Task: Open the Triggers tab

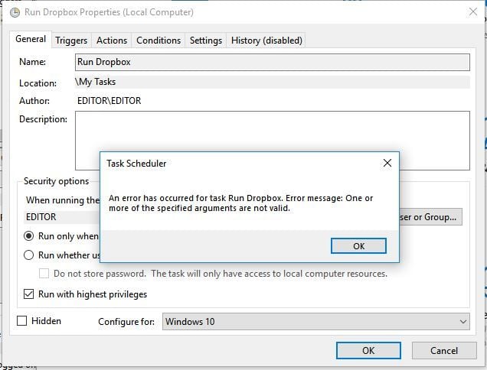Action: click(71, 41)
